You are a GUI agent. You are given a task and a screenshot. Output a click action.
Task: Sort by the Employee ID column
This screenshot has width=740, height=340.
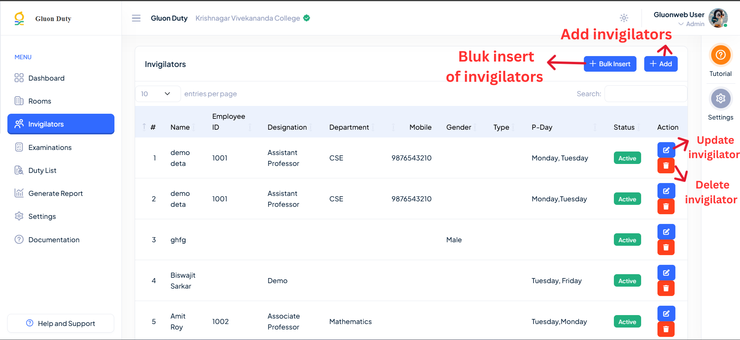click(x=229, y=122)
